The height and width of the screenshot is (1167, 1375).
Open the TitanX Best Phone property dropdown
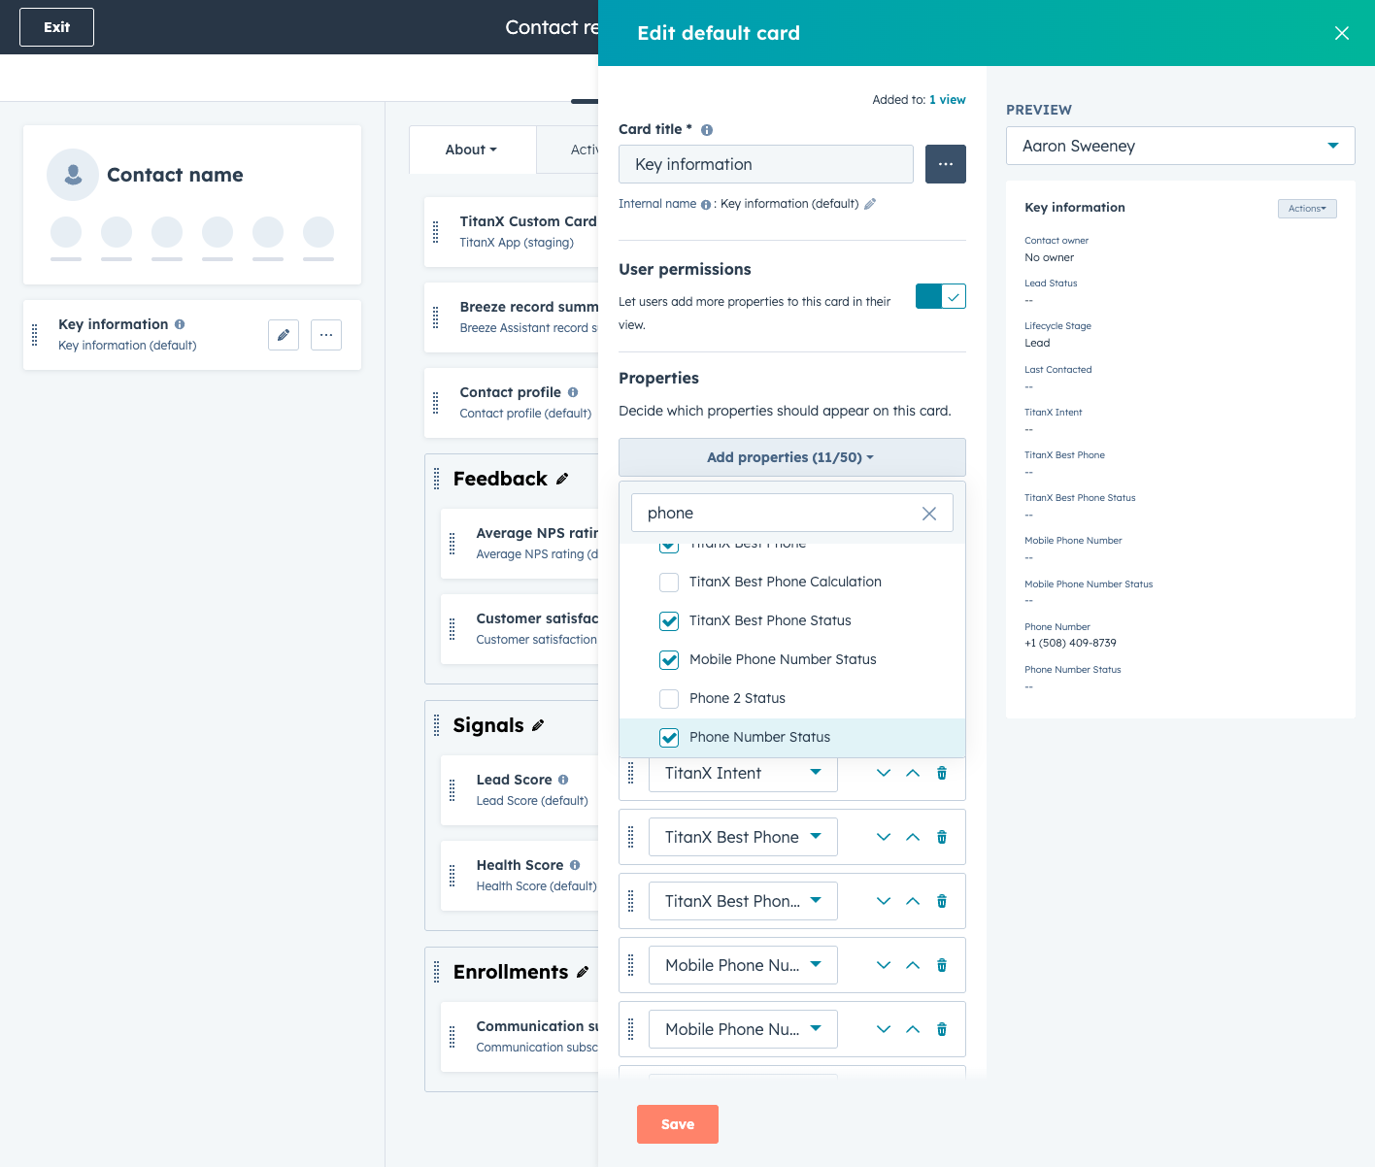743,837
